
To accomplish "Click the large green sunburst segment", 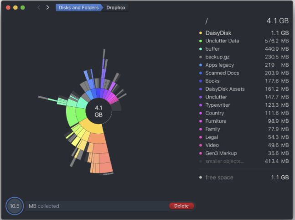I will coord(71,116).
